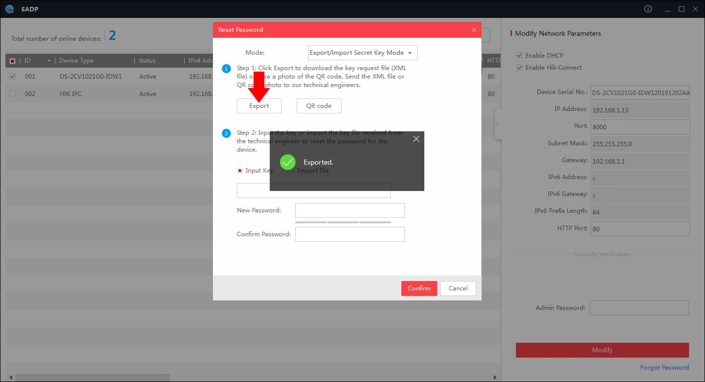Toggle Enable Hik-Connect checkbox
Image resolution: width=705 pixels, height=382 pixels.
click(519, 68)
